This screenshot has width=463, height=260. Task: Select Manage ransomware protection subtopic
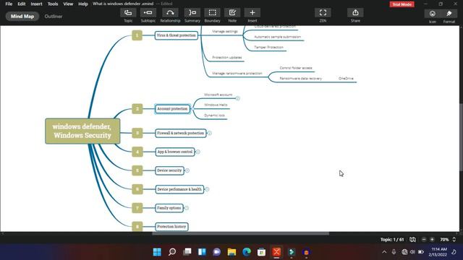[x=237, y=74]
